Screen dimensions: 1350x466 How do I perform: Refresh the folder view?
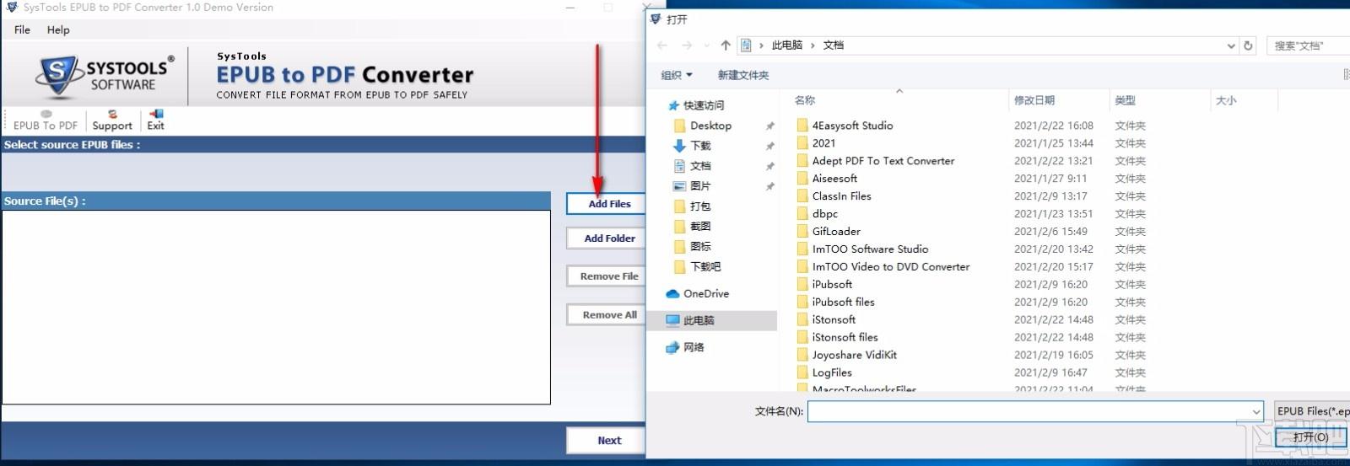click(1249, 46)
